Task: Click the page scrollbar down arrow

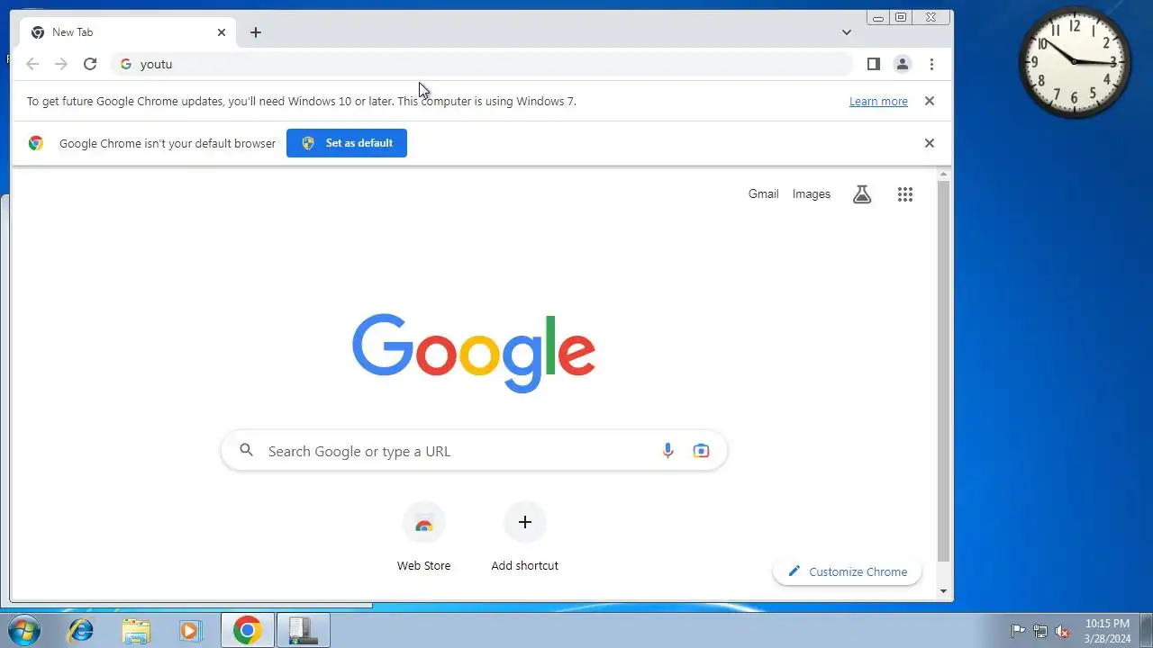Action: pos(944,590)
